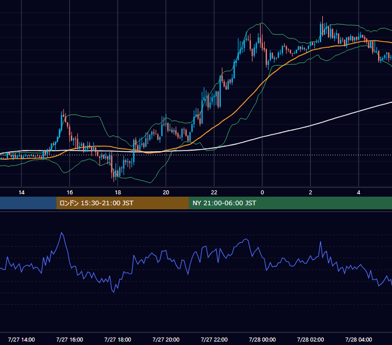Viewport: 392px width, 345px height.
Task: Select the NY 21:00-06:00 JST session bar
Action: pos(290,203)
